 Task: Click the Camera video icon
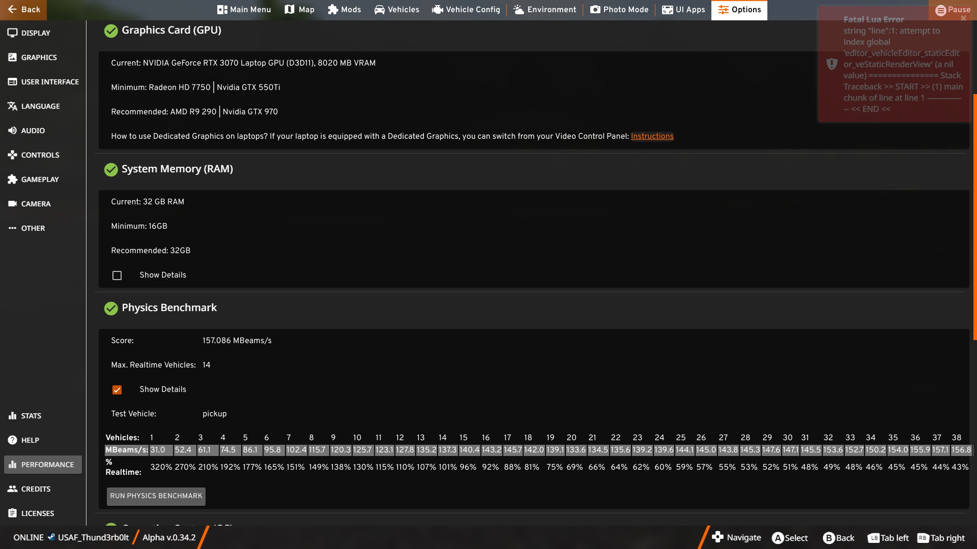12,204
